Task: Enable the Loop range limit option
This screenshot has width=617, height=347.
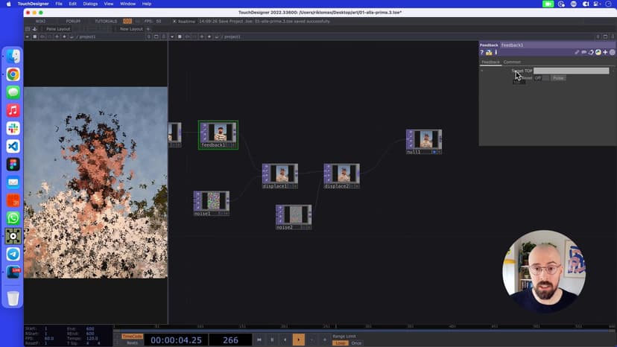Action: [340, 343]
